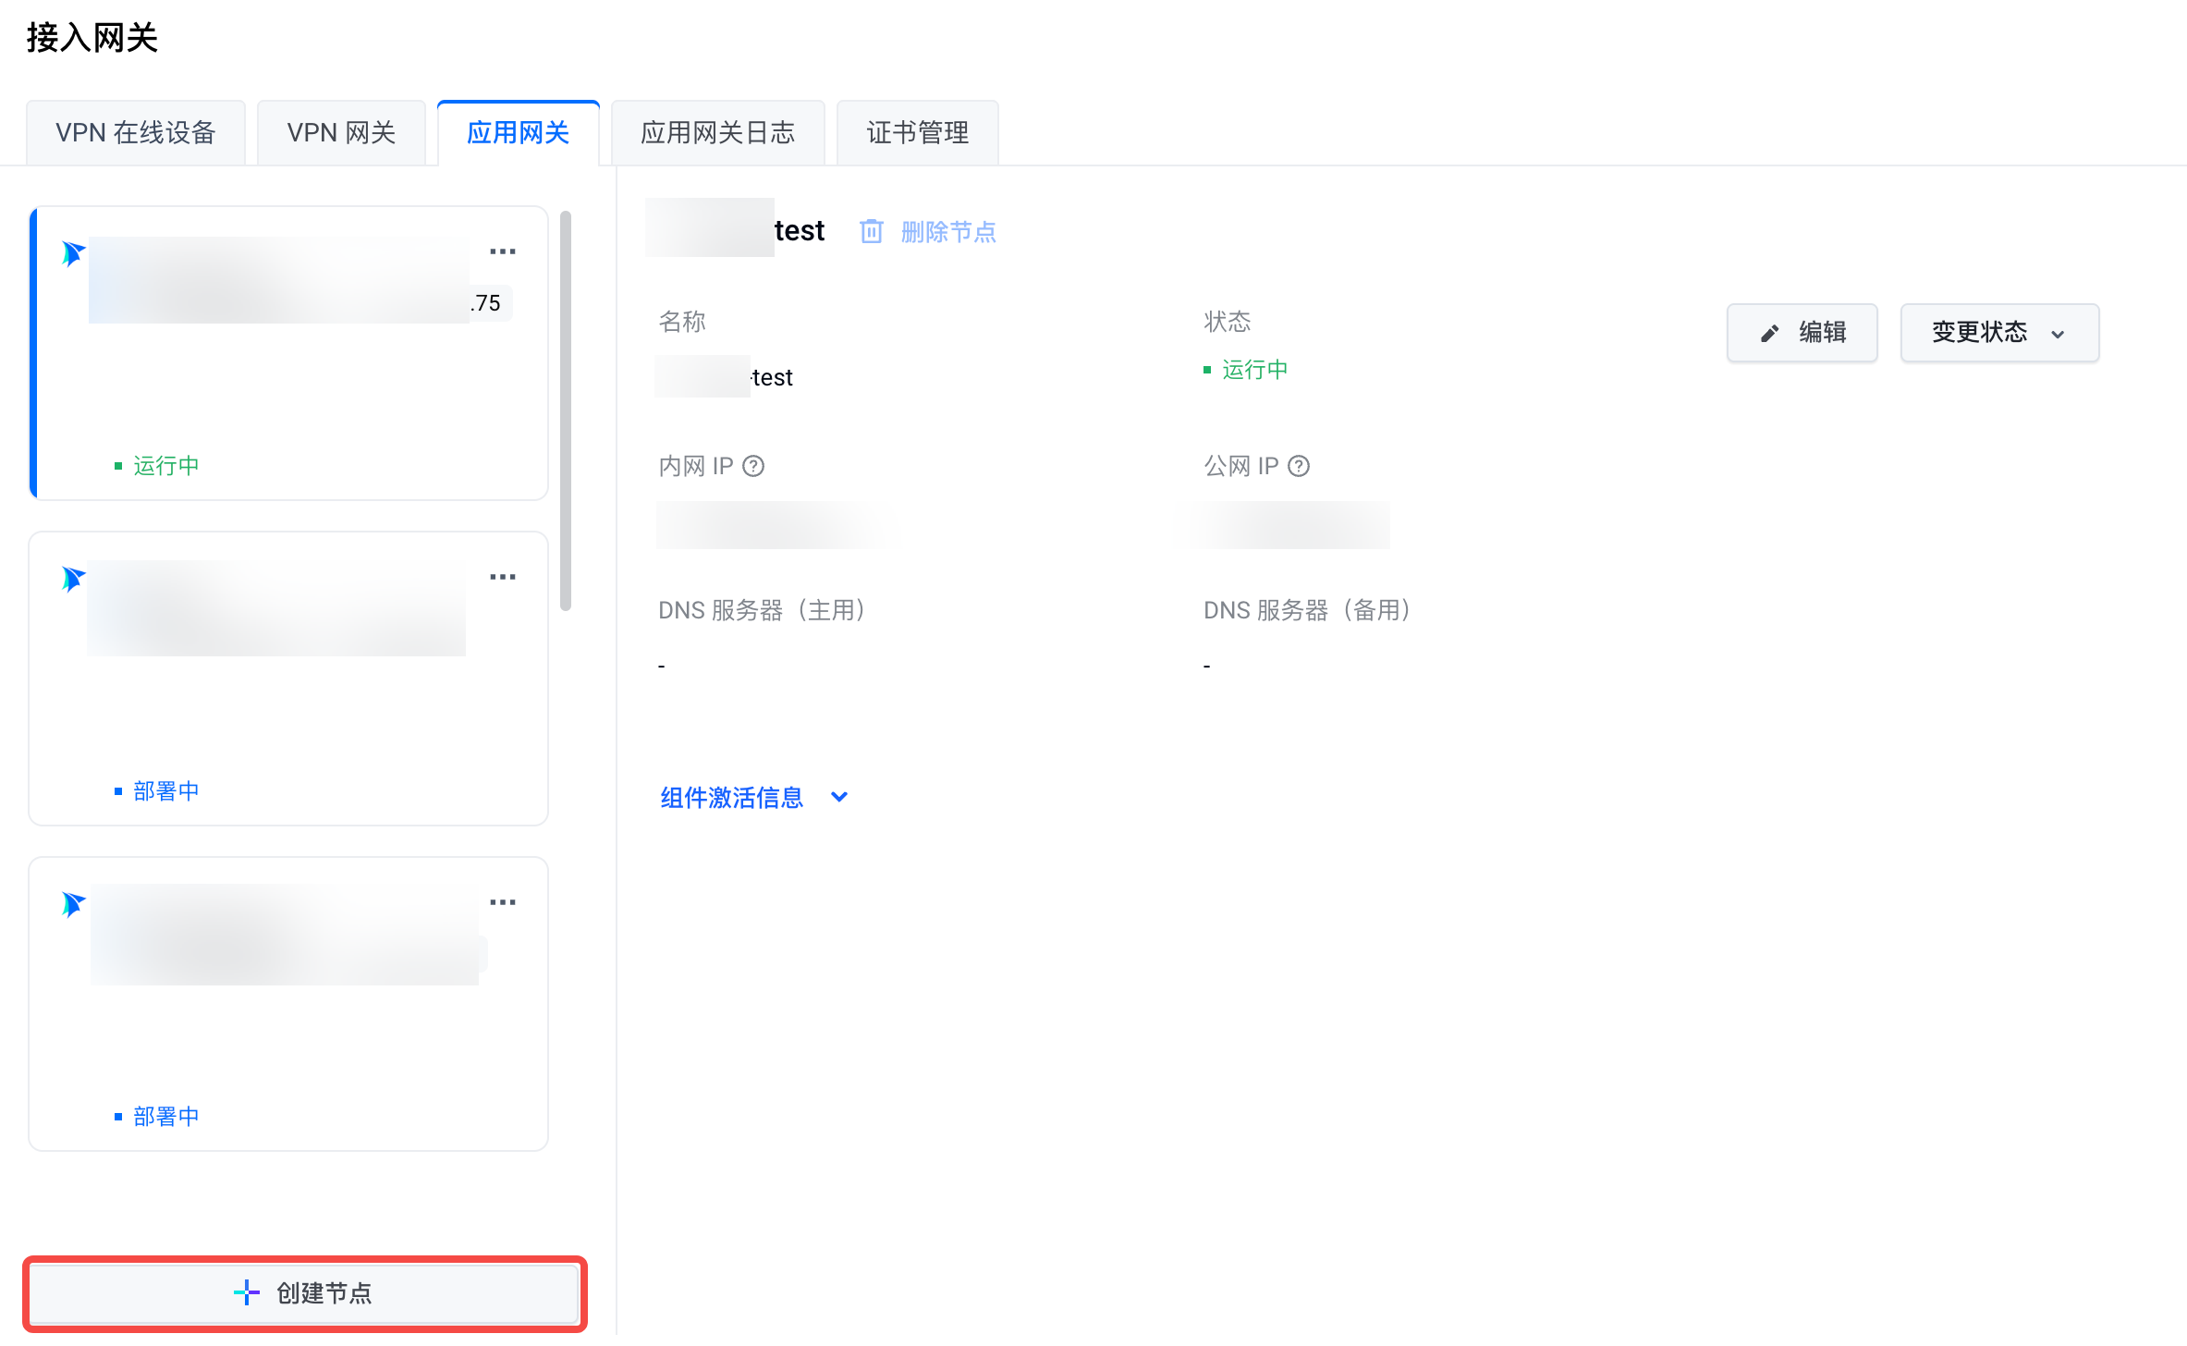
Task: Click the arrow logo on the third node card
Action: pos(73,903)
